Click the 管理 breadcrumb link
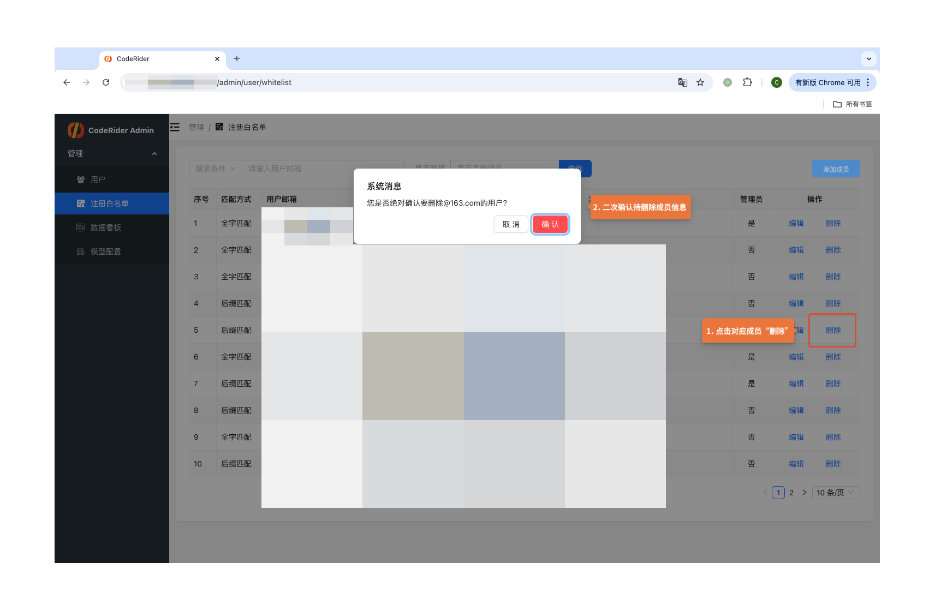This screenshot has height=611, width=935. [x=196, y=127]
